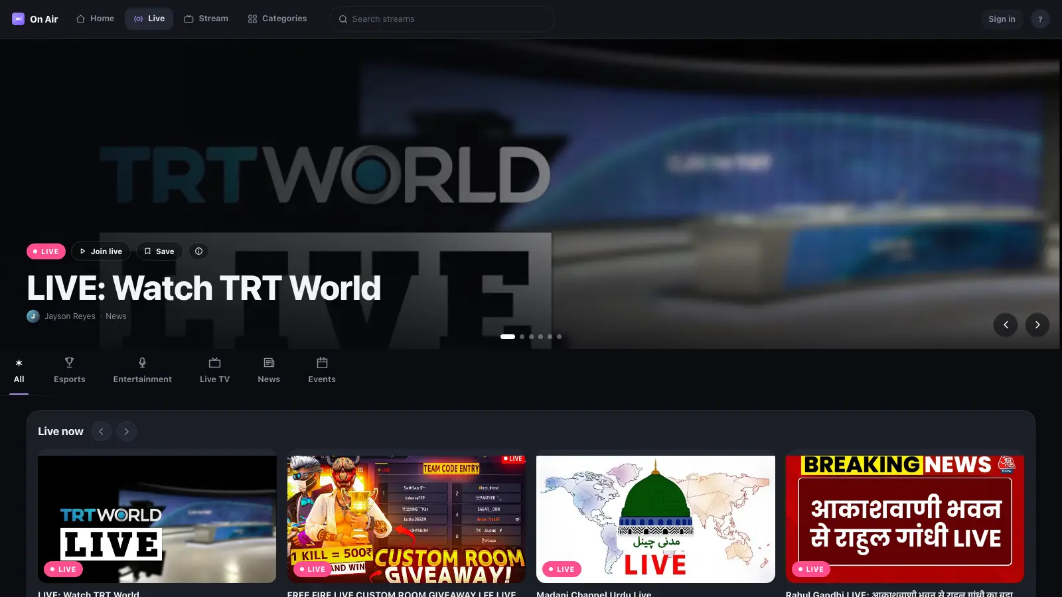1062x597 pixels.
Task: Click the Jayson Reyes streamer name
Action: pyautogui.click(x=70, y=316)
